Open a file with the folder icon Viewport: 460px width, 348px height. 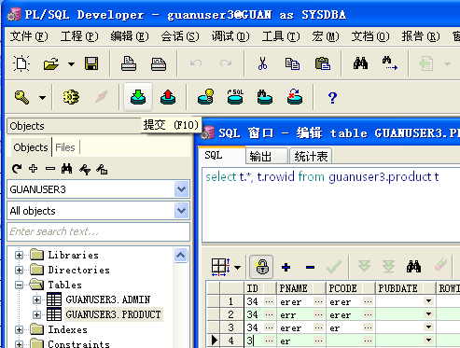click(x=50, y=63)
